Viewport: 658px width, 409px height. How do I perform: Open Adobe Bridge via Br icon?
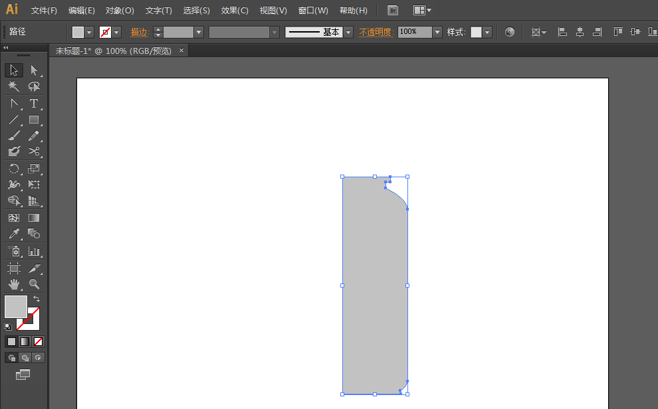393,11
